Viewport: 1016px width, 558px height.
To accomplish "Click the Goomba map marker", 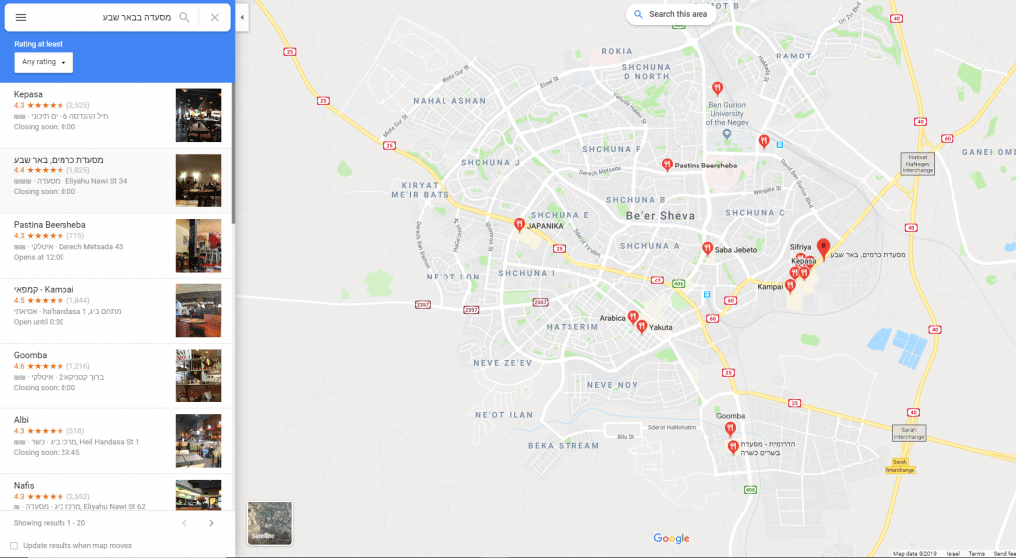I will (x=730, y=429).
